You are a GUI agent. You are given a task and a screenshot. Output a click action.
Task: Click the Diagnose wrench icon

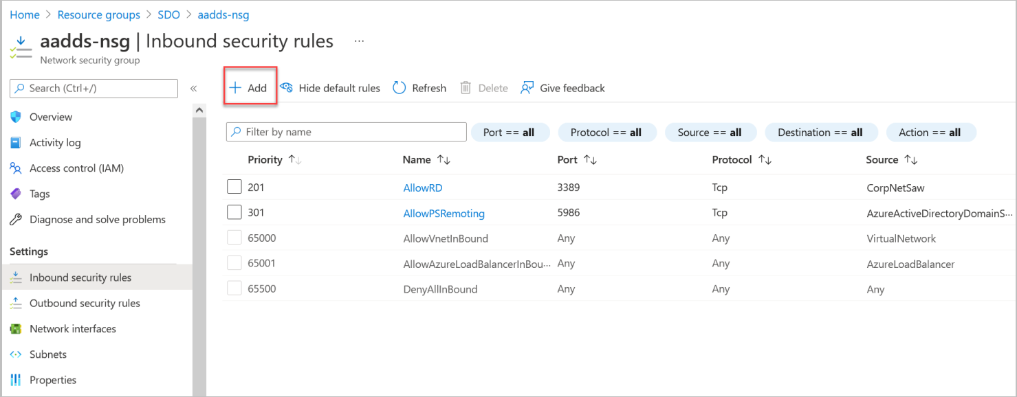point(16,220)
